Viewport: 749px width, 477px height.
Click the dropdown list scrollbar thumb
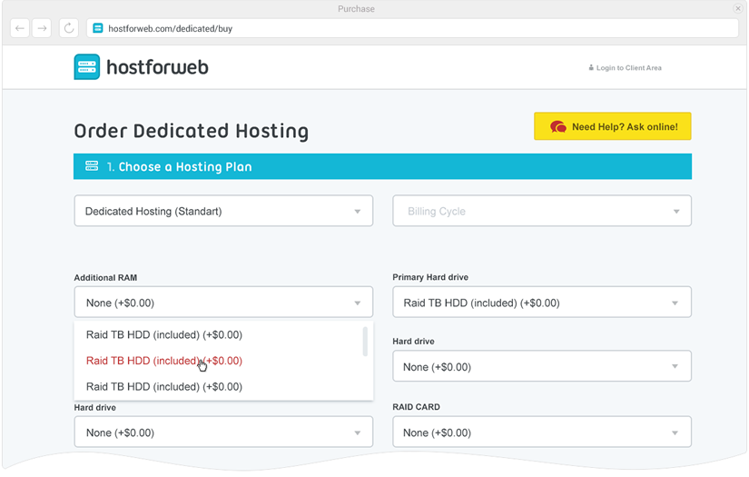(365, 342)
